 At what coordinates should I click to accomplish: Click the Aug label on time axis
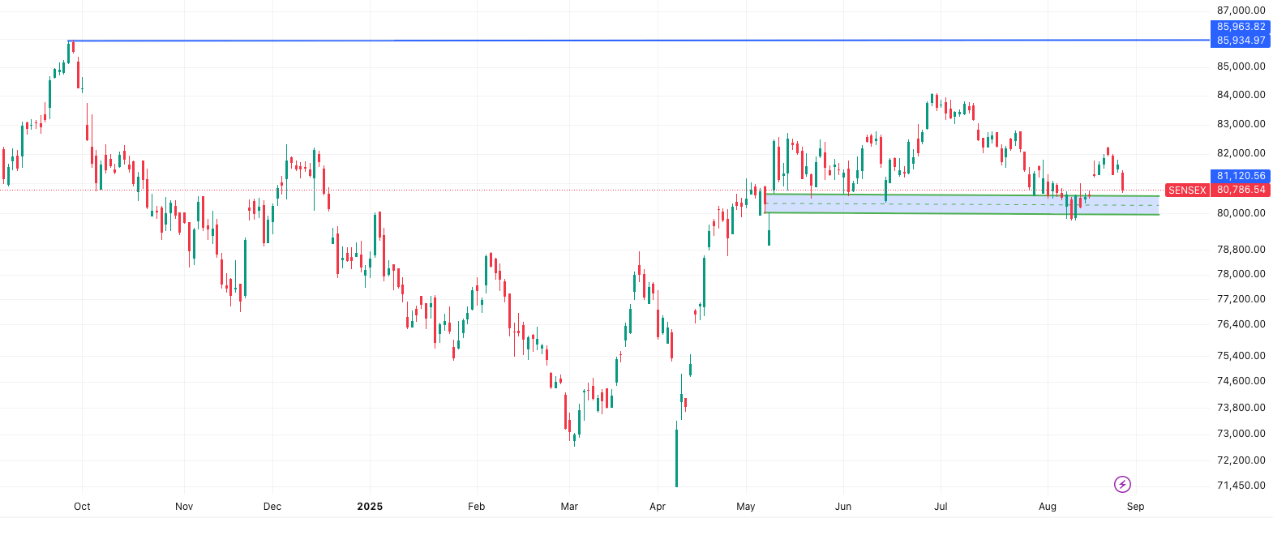click(1048, 507)
